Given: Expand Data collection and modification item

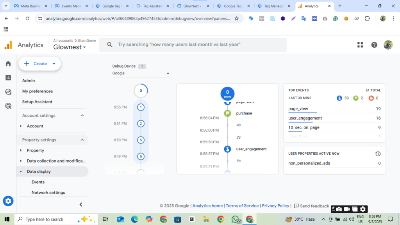Looking at the screenshot, I should tap(21, 161).
